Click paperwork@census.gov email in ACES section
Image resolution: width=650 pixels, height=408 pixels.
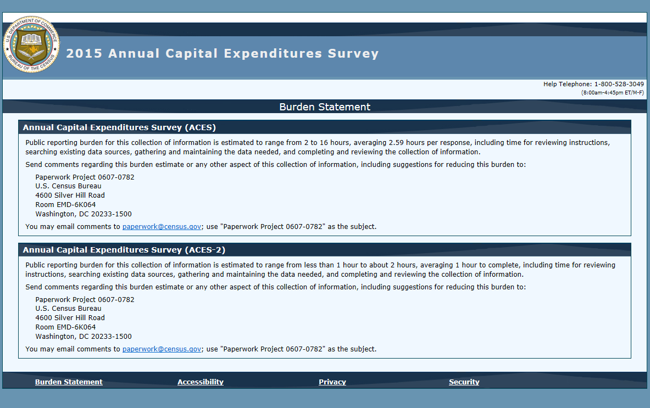coord(162,227)
